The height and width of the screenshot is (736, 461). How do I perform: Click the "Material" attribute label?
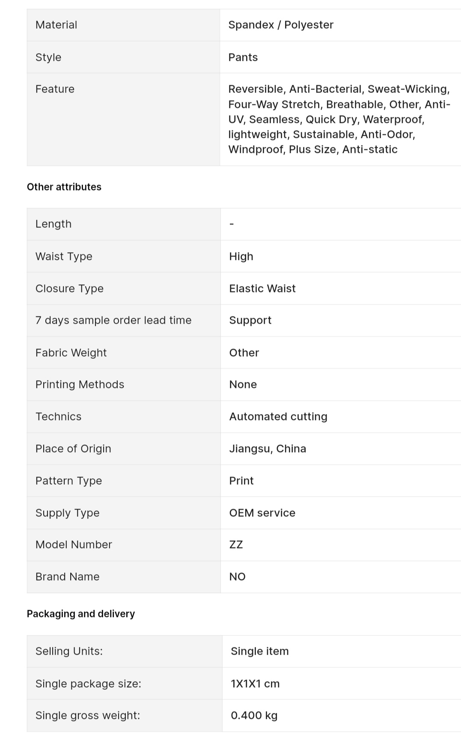click(x=57, y=25)
